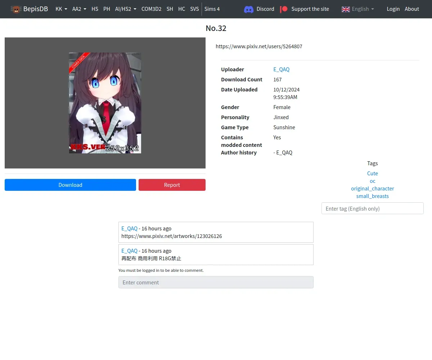This screenshot has width=432, height=360.
Task: Go to the SH section
Action: [170, 9]
